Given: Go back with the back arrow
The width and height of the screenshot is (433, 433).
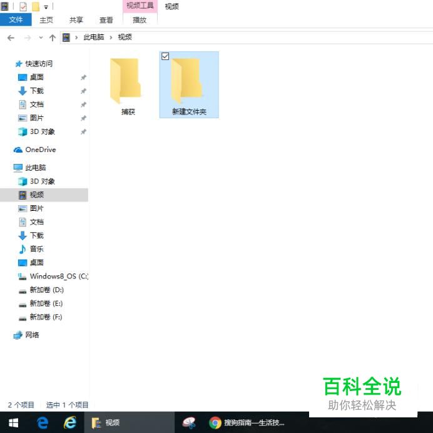Looking at the screenshot, I should click(11, 38).
